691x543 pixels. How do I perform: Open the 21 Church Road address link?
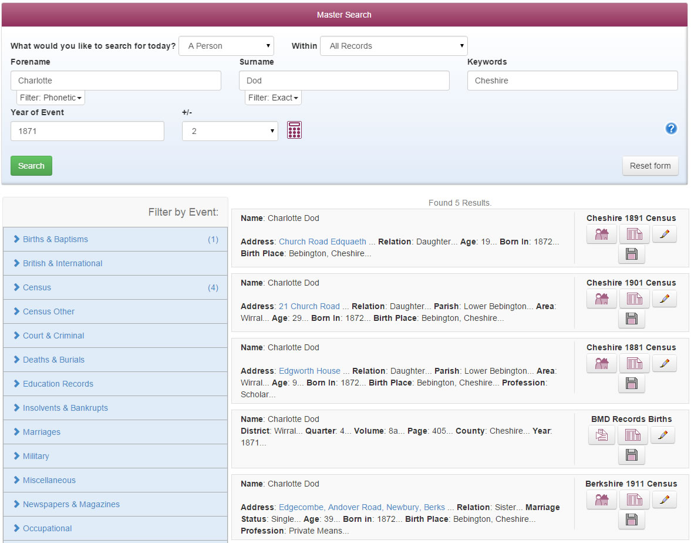[309, 306]
